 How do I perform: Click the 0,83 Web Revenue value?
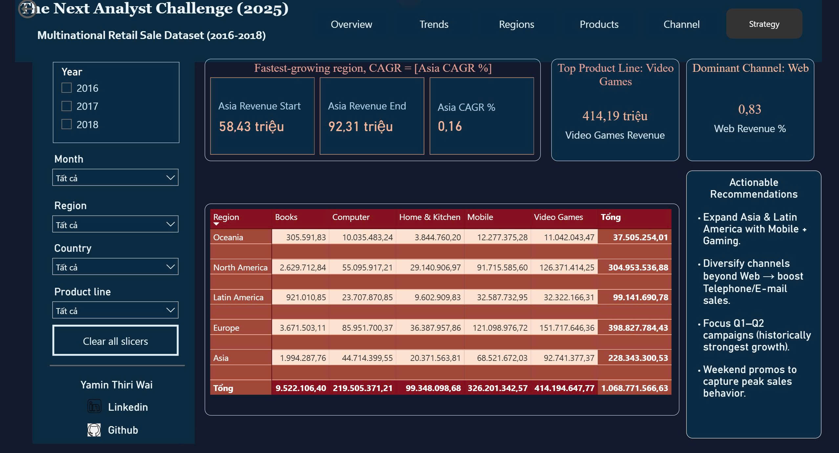point(750,109)
